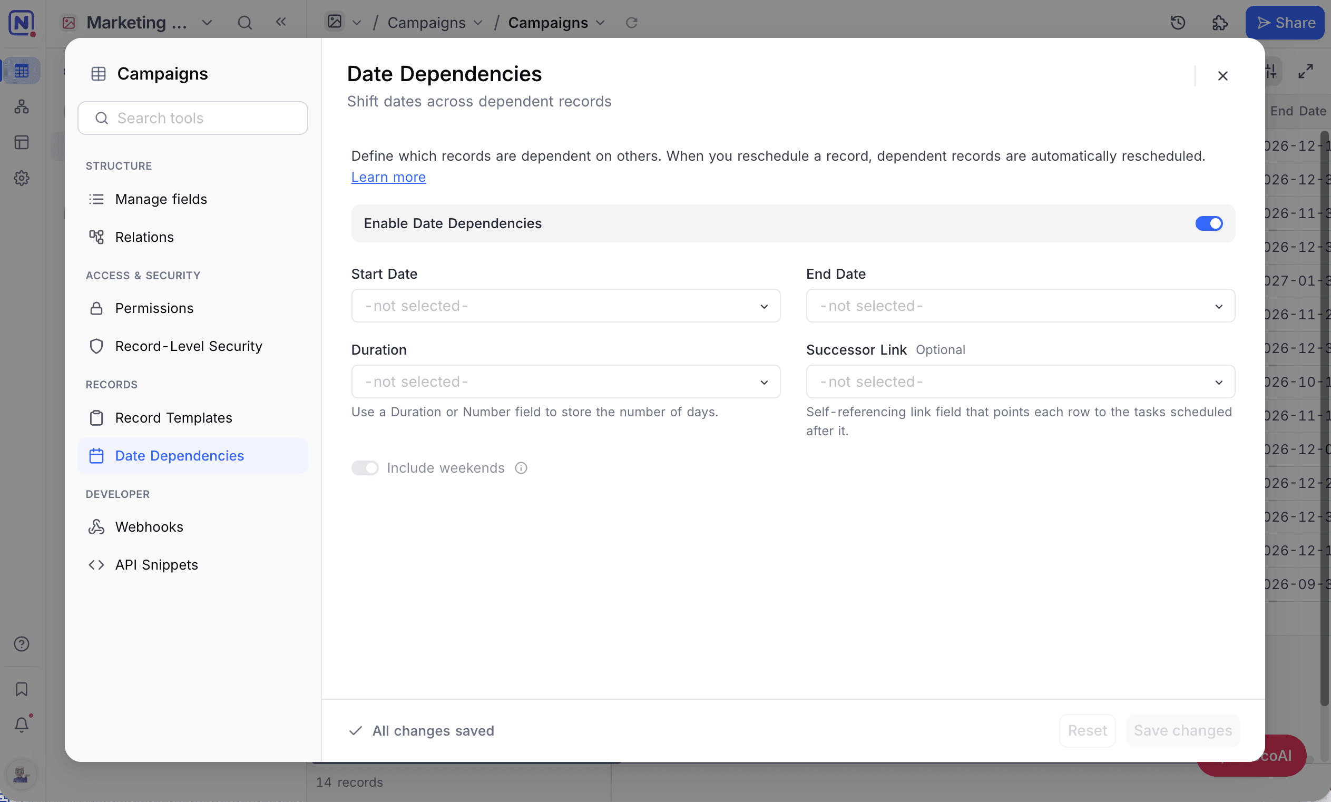Expand the Campaigns table breadcrumb dropdown
The width and height of the screenshot is (1331, 802).
(477, 23)
